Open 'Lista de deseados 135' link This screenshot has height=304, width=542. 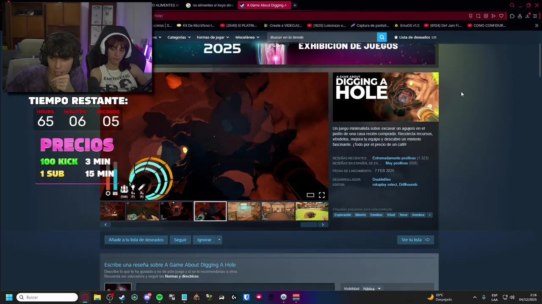[415, 37]
